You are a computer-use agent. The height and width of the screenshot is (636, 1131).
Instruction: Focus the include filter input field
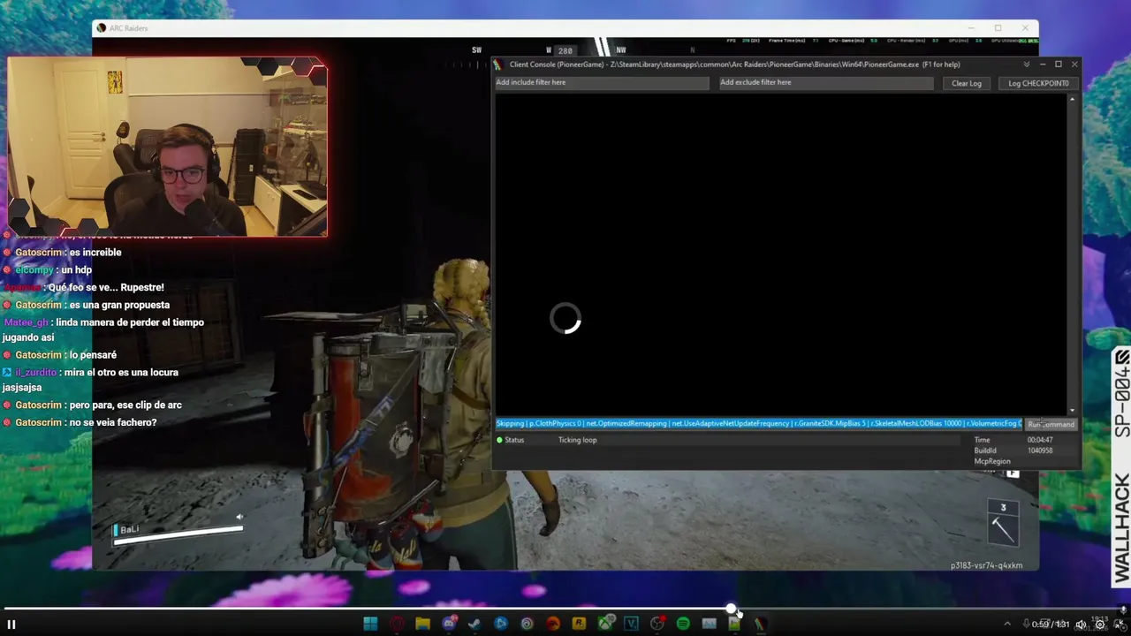602,82
